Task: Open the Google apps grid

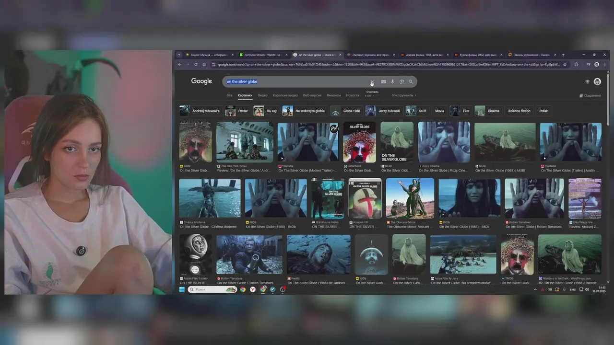Action: click(587, 81)
